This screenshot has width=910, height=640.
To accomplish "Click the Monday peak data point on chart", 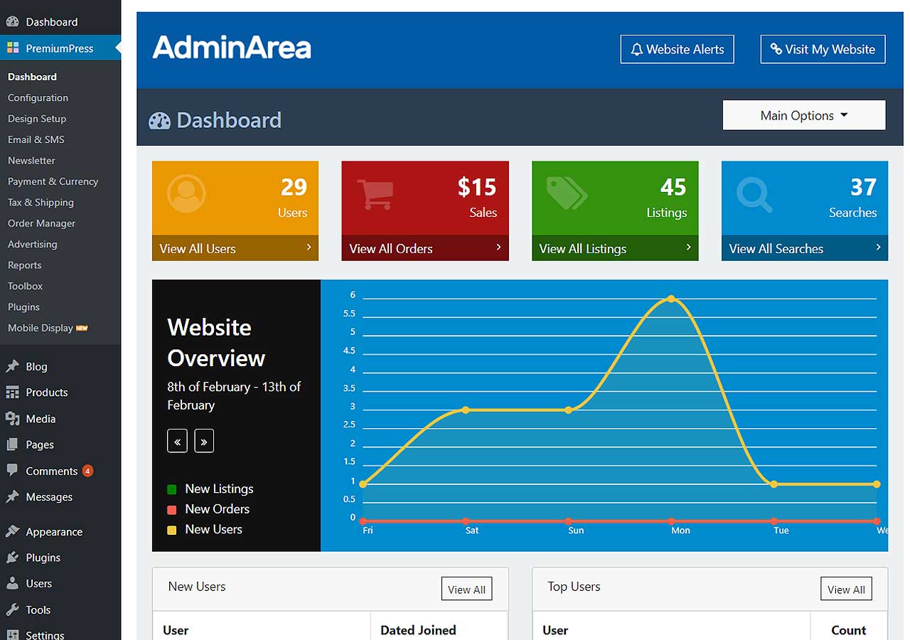I will pyautogui.click(x=671, y=299).
